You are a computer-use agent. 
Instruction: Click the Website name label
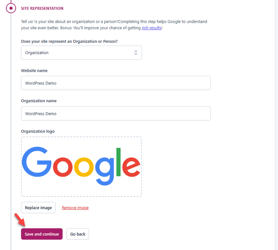click(x=34, y=71)
